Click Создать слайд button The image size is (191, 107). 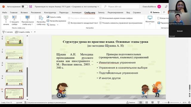point(22,32)
